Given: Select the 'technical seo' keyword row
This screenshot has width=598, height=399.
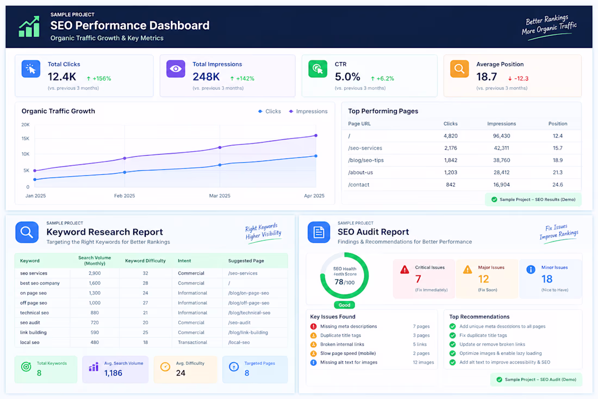Looking at the screenshot, I should pos(151,312).
